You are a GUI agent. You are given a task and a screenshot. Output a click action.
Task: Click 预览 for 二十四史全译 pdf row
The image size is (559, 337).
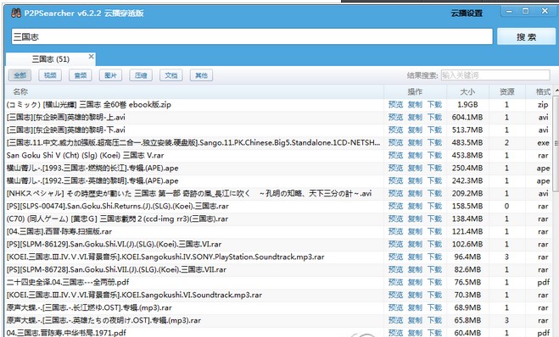tap(395, 282)
